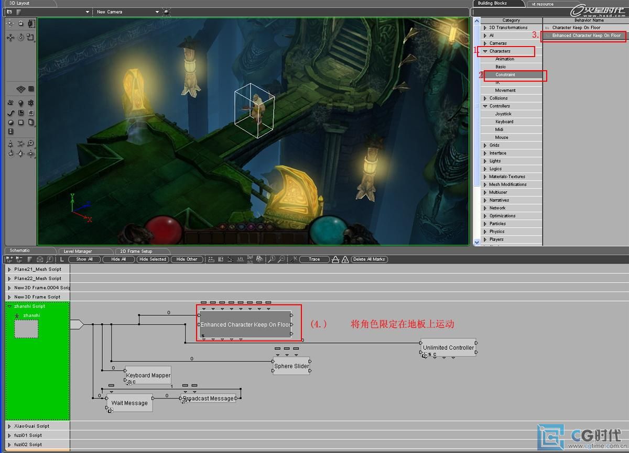Click the 1/1 scale icon in schematic toolbar
Image resolution: width=629 pixels, height=453 pixels.
[x=240, y=259]
